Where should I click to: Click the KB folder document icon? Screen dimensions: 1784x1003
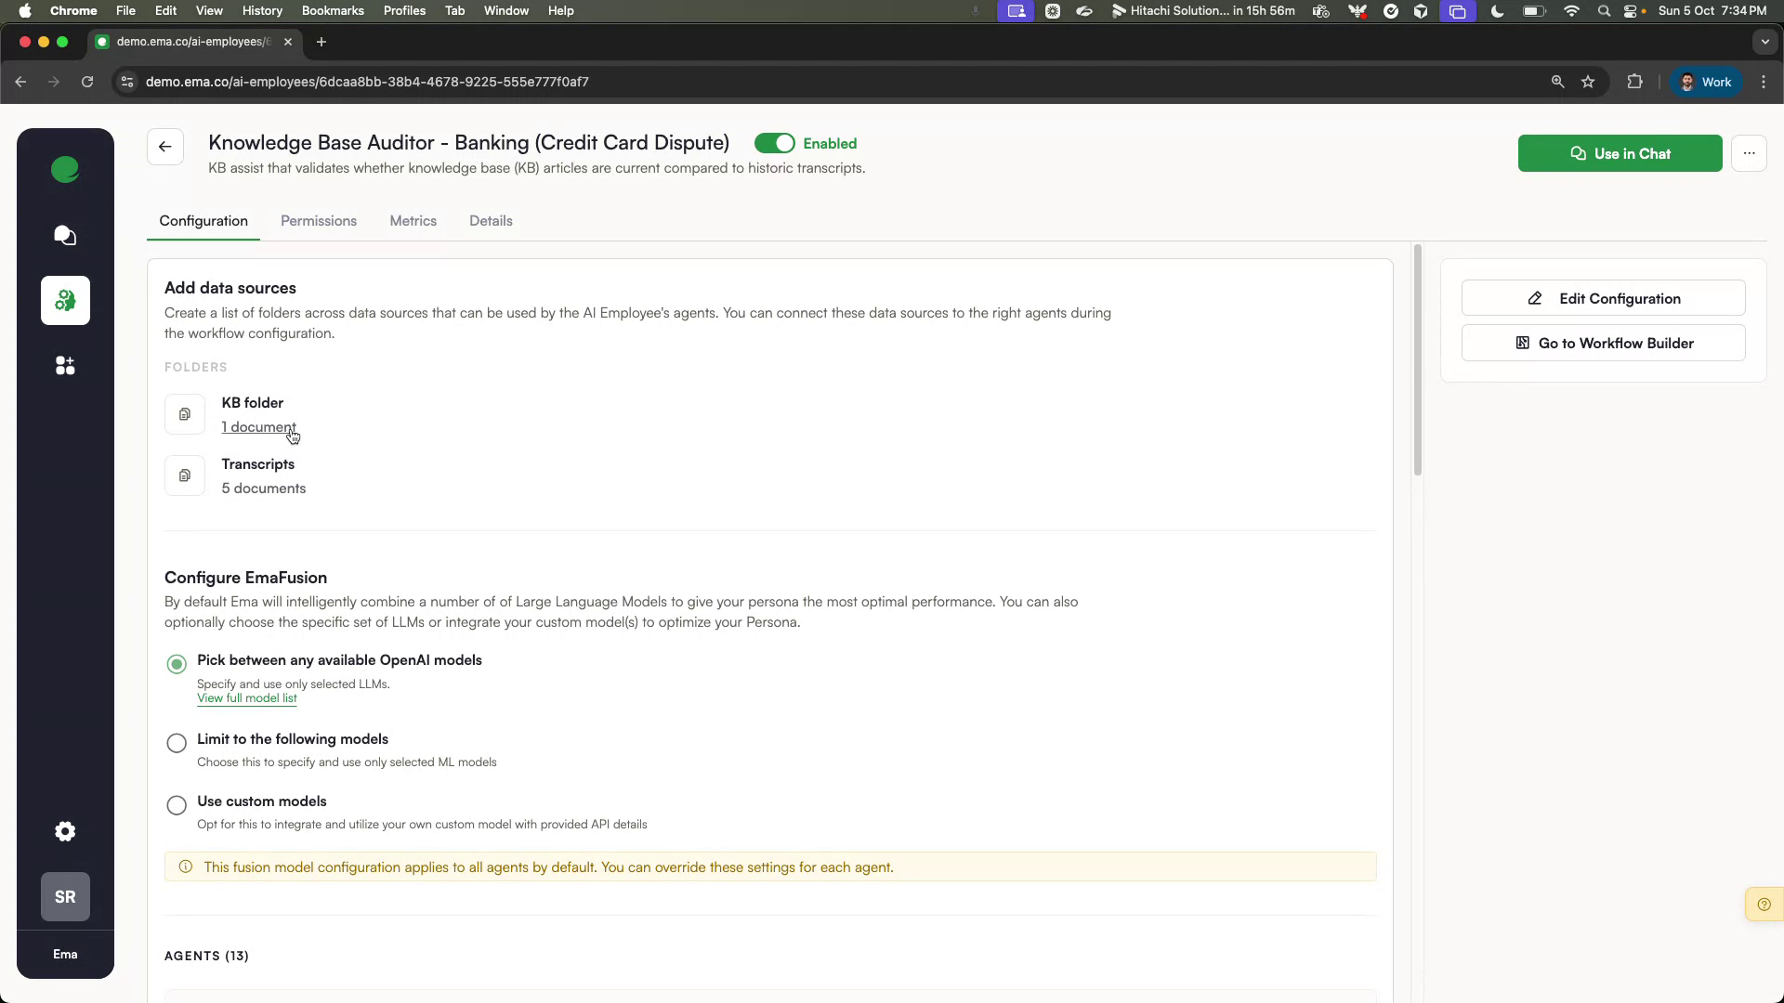click(184, 414)
